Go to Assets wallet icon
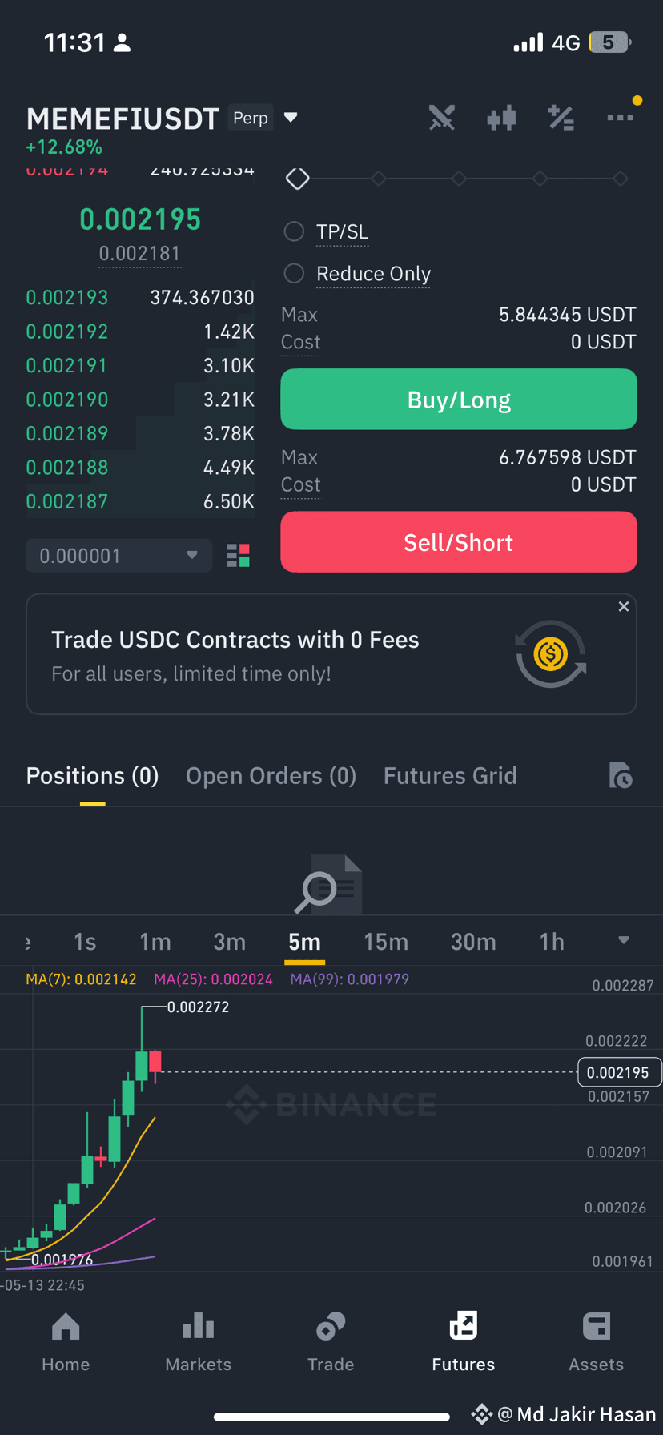 point(596,1341)
